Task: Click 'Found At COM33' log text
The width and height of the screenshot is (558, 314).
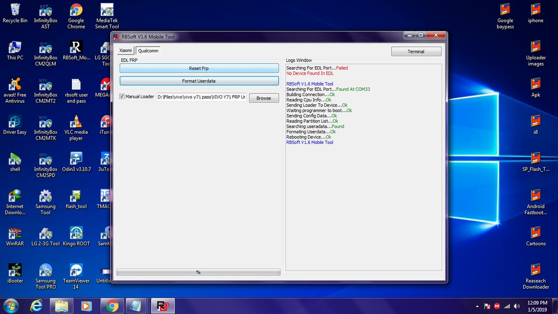Action: [353, 89]
